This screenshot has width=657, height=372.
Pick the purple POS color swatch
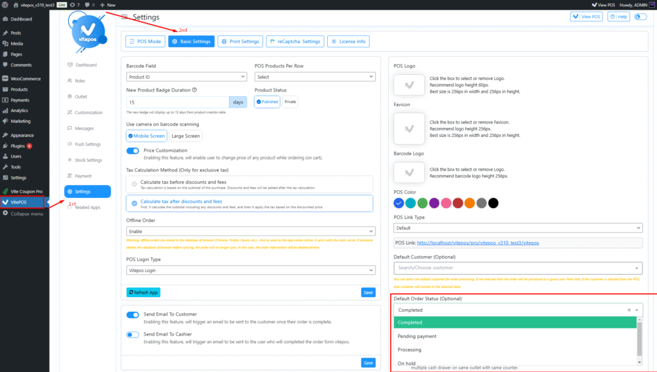(x=434, y=203)
